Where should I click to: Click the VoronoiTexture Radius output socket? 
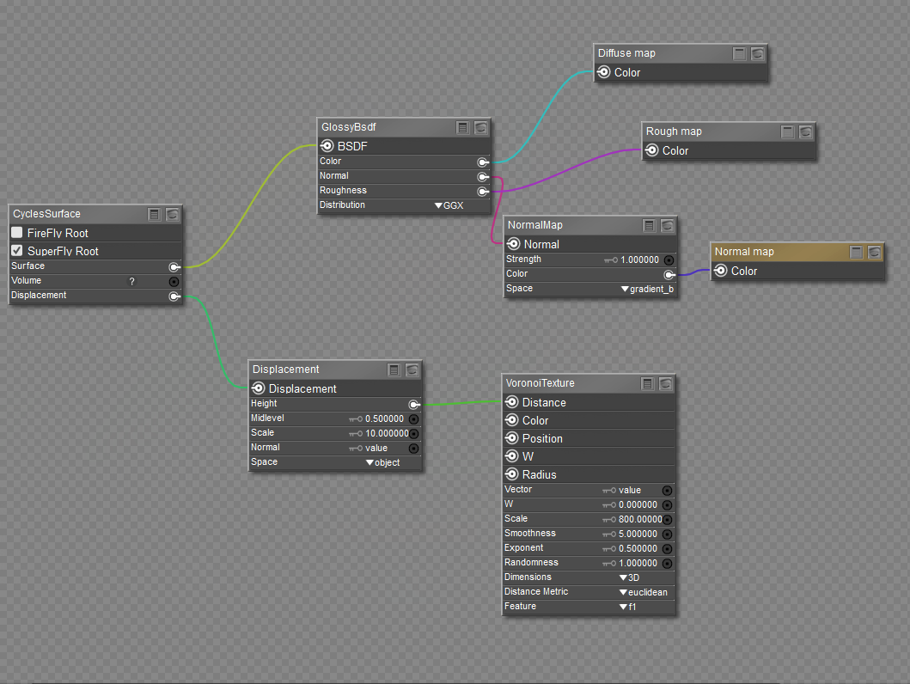tap(511, 474)
